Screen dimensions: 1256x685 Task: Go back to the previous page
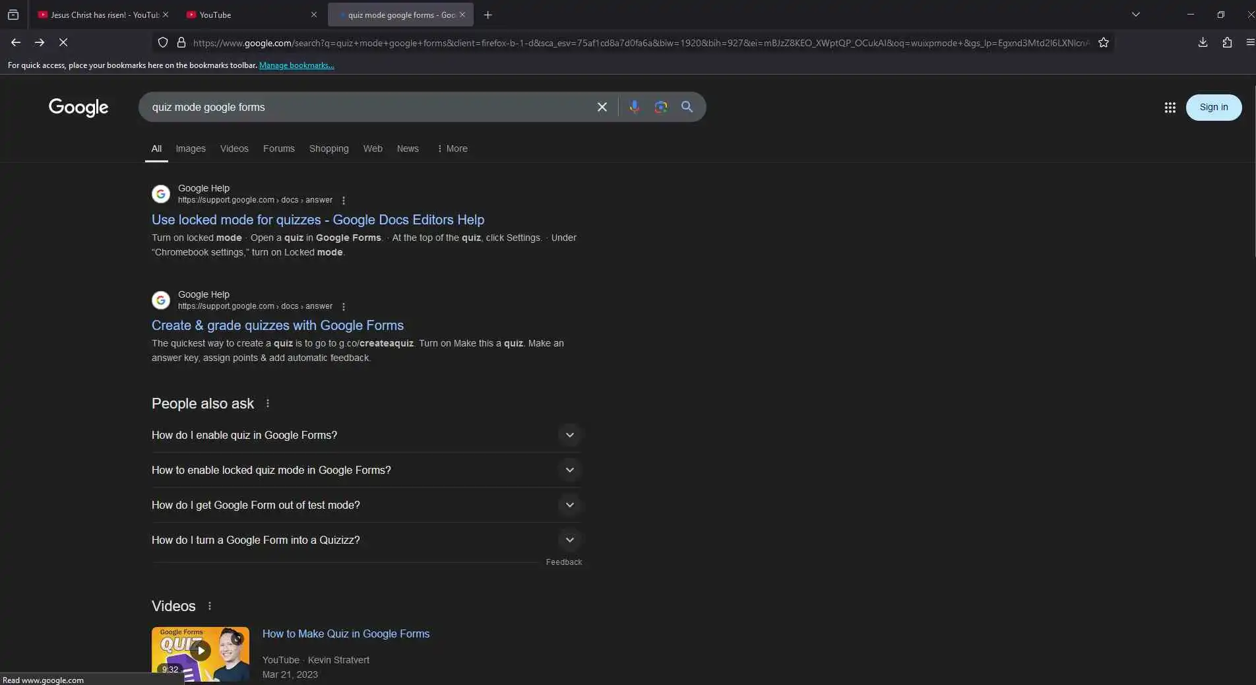tap(16, 42)
